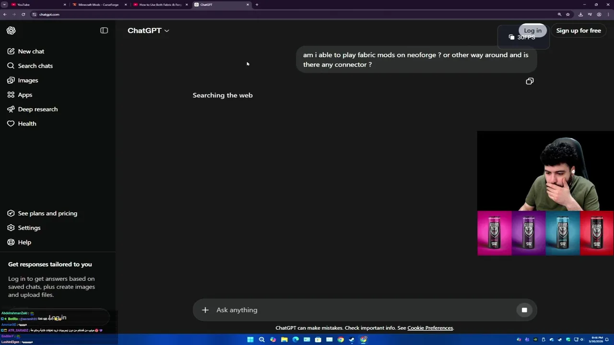Click the volume icon in the system tray
The image size is (614, 345).
click(x=581, y=340)
